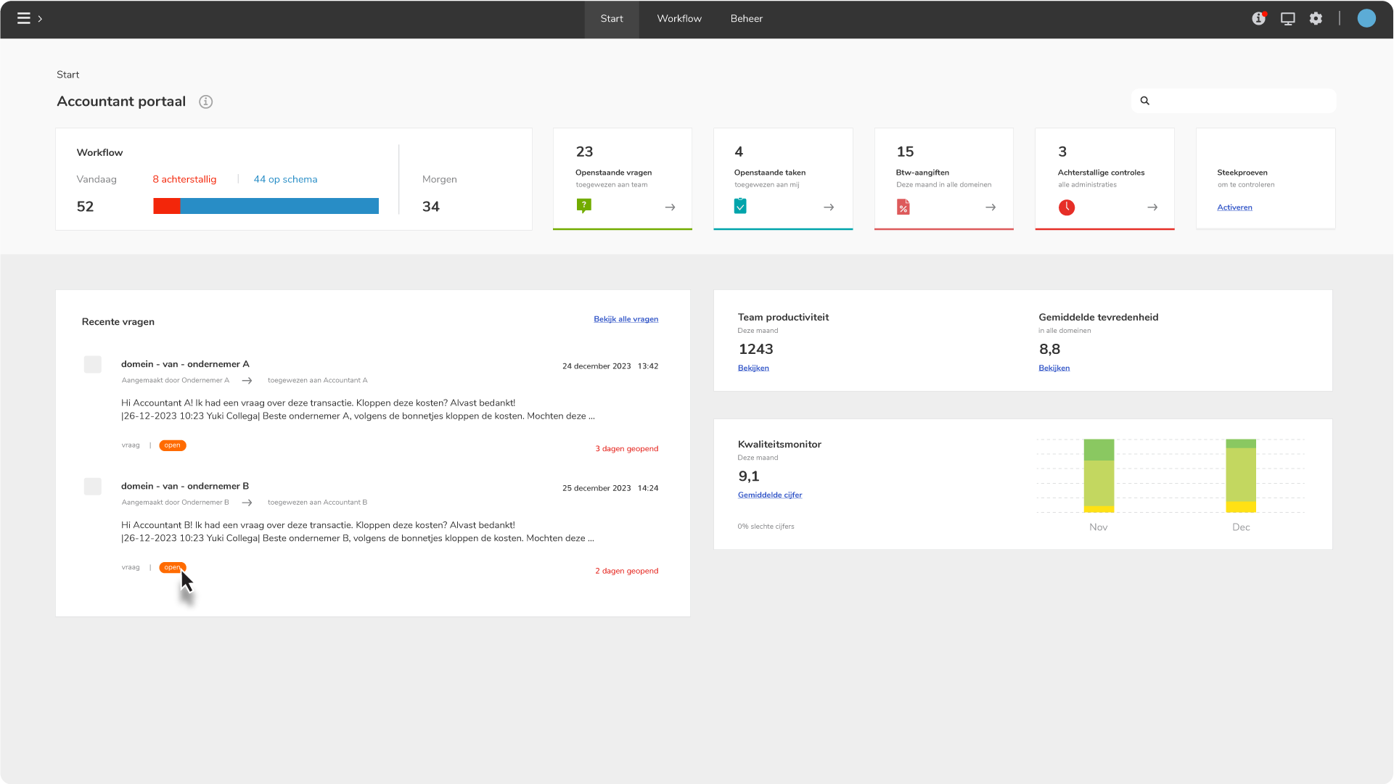Click the notifications info icon in top bar

point(1259,18)
